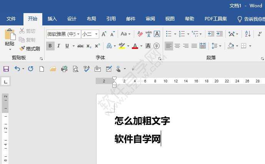Toggle Italic formatting

[x=58, y=46]
